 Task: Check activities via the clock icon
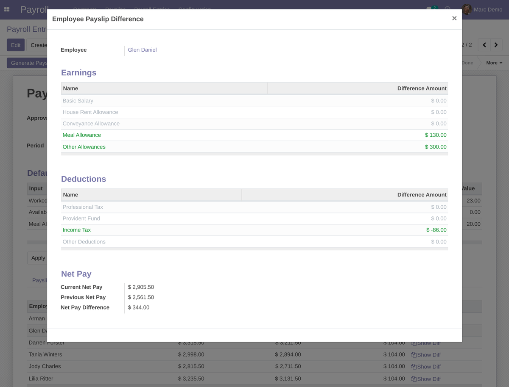pyautogui.click(x=447, y=9)
